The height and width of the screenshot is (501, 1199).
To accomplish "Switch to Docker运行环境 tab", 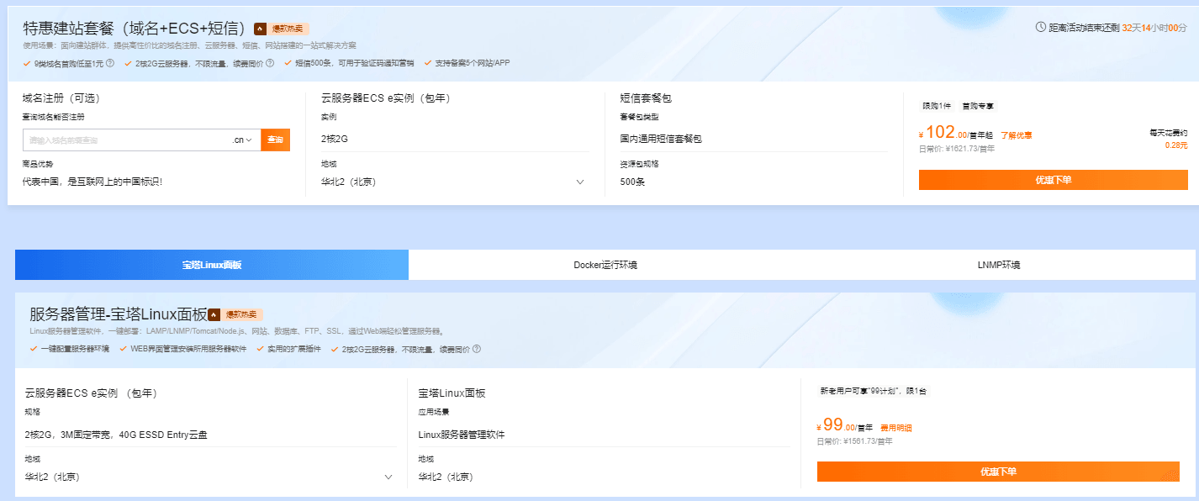I will [605, 265].
